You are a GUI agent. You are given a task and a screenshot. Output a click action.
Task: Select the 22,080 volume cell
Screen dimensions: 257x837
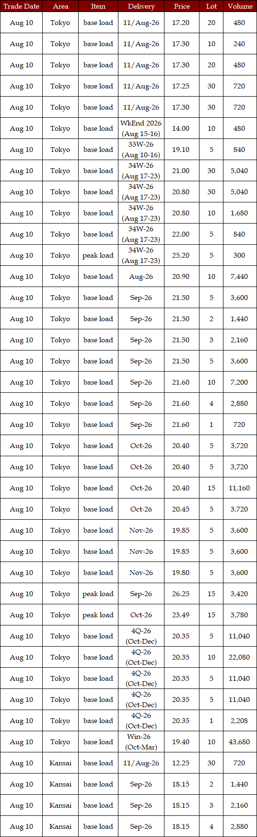(239, 657)
